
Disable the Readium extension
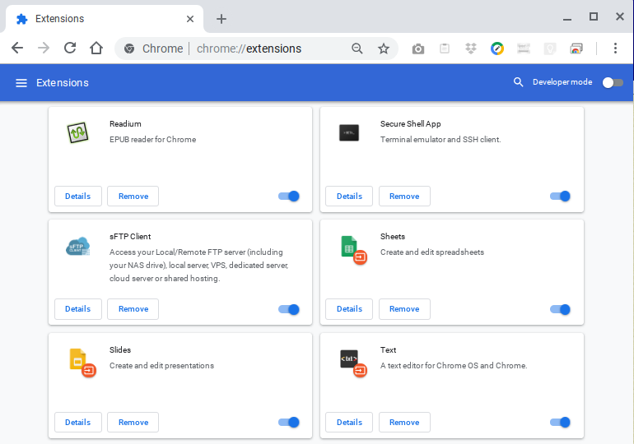point(289,197)
